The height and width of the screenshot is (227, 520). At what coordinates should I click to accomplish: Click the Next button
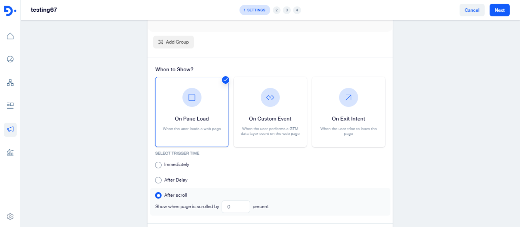point(499,10)
